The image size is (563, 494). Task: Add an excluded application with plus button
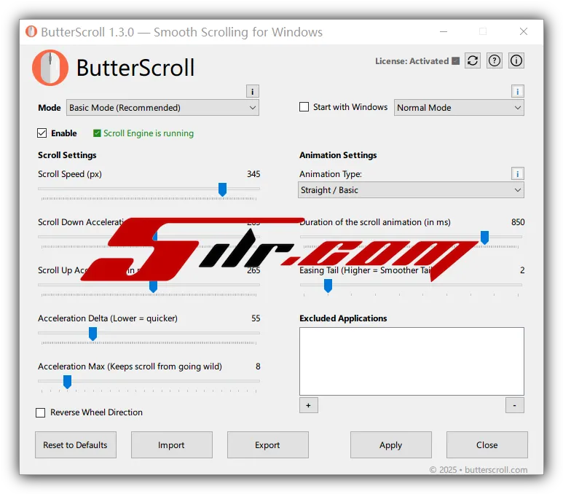click(308, 405)
